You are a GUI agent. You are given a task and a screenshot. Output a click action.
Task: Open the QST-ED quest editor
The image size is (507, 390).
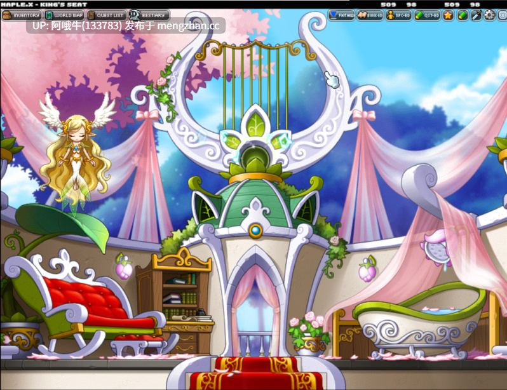click(427, 15)
